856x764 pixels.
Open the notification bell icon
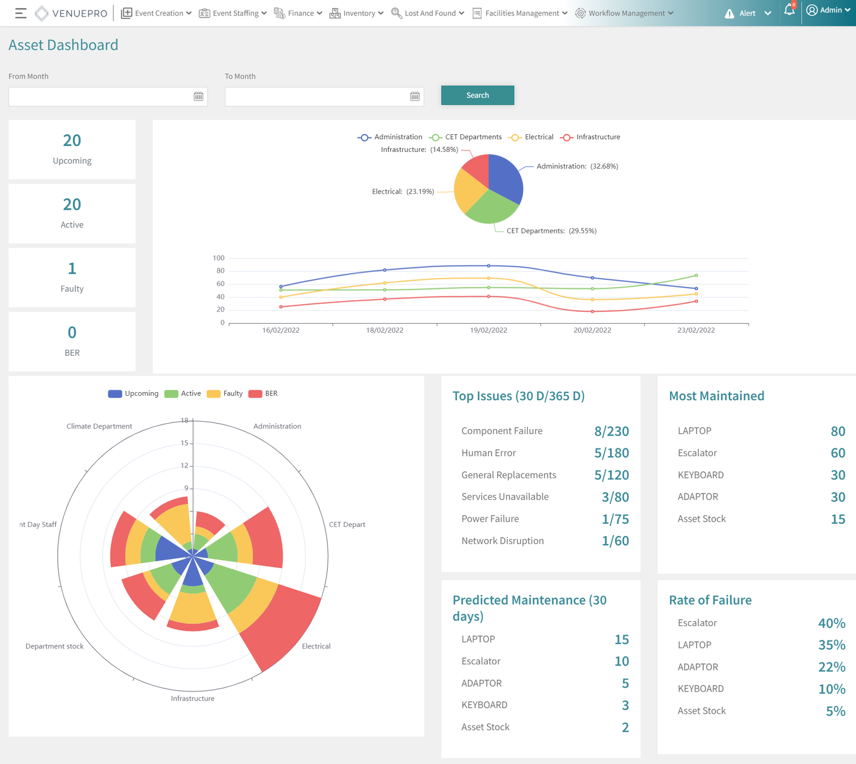(789, 10)
